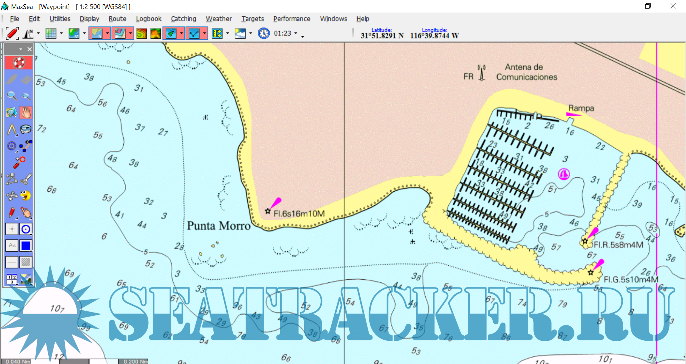Screen dimensions: 686x364
Task: Open the Route menu
Action: tap(117, 19)
